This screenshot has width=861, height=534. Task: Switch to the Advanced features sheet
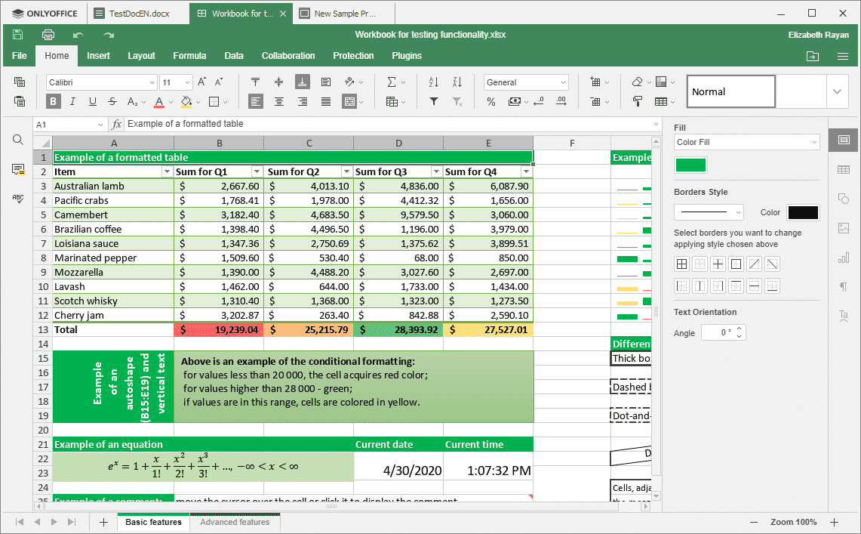tap(235, 522)
